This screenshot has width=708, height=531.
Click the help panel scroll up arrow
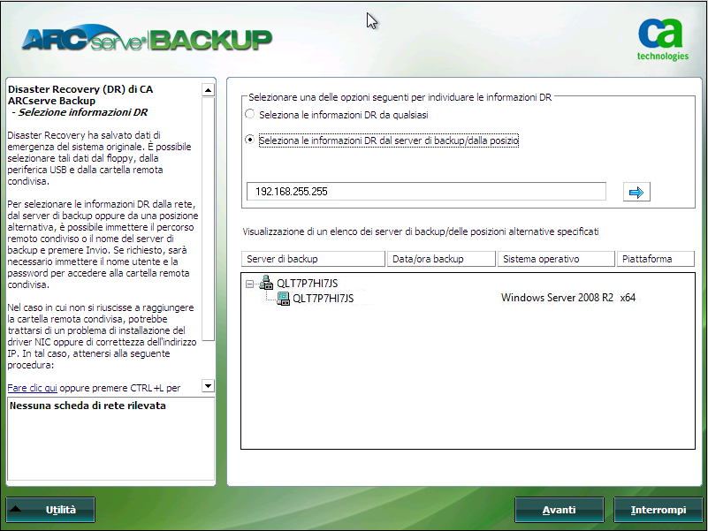[x=208, y=90]
